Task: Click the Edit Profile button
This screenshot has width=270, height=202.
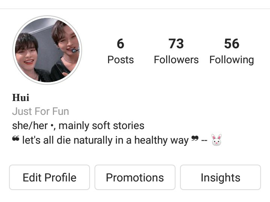Action: tap(49, 177)
